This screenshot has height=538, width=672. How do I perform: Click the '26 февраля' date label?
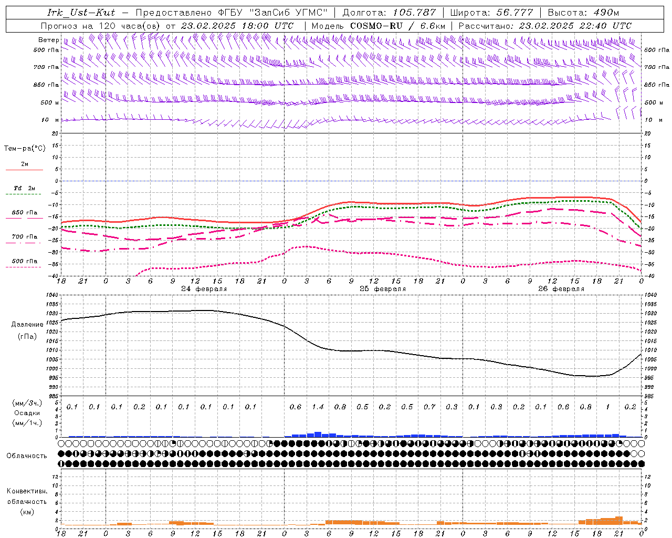click(x=561, y=289)
